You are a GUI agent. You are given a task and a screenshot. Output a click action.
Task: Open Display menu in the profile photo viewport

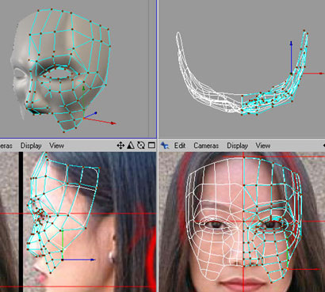pos(31,146)
